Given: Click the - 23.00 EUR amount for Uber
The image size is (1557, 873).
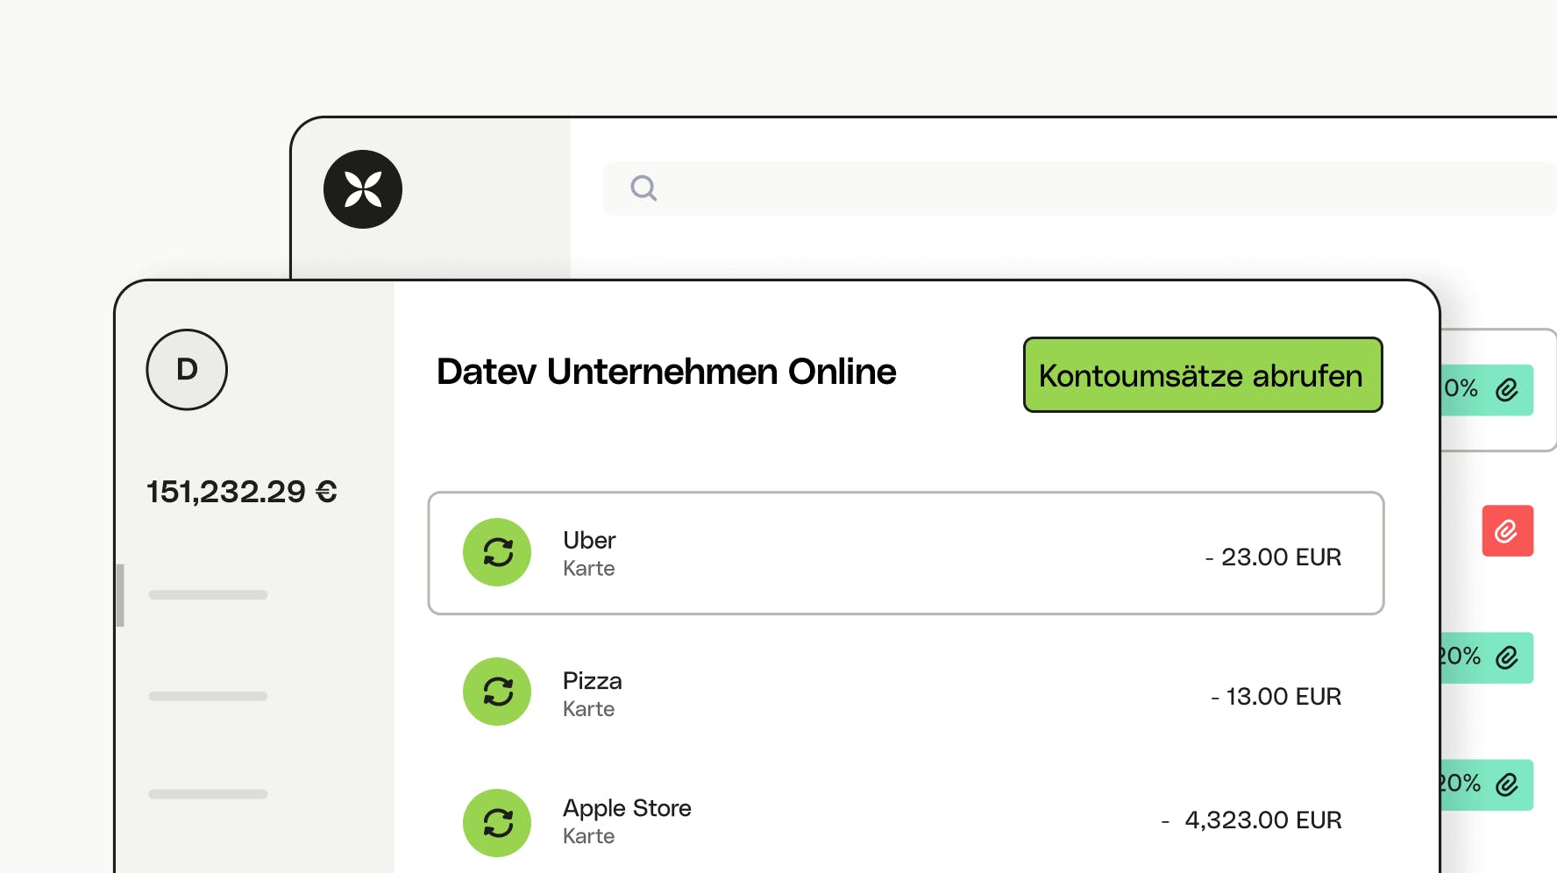Looking at the screenshot, I should pos(1274,556).
